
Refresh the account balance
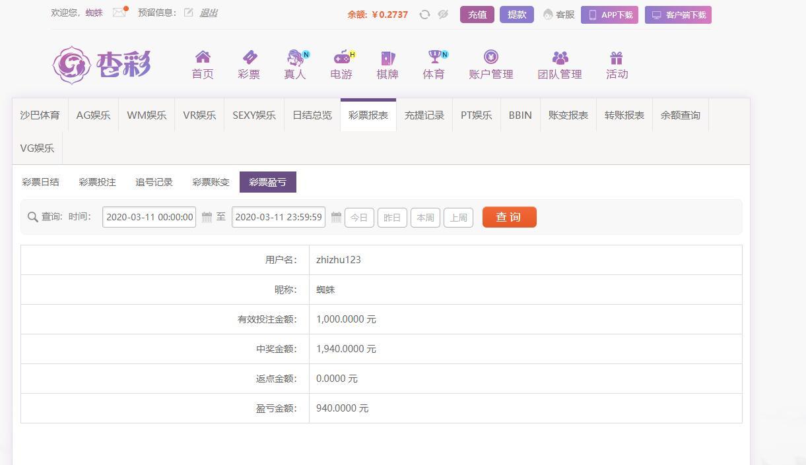[425, 15]
